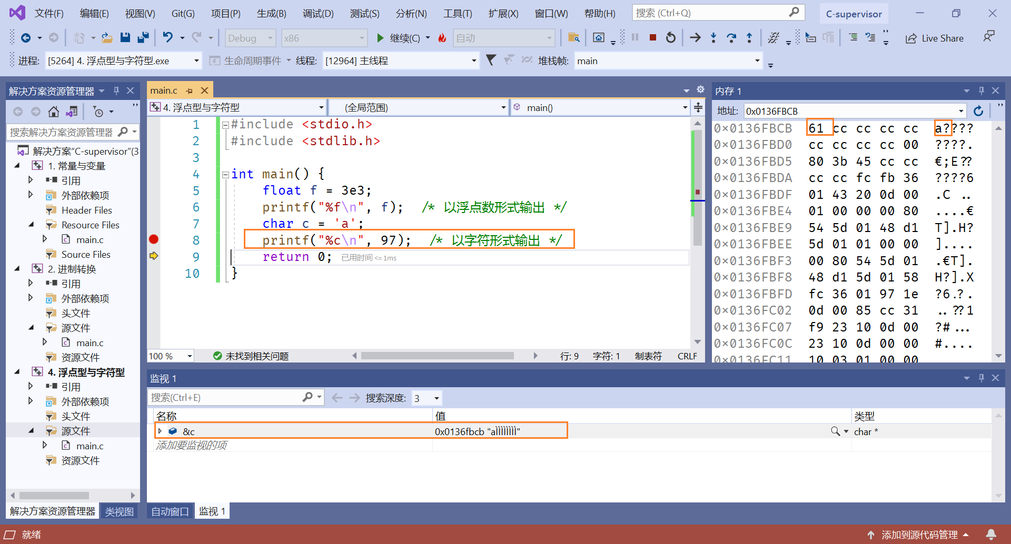Image resolution: width=1011 pixels, height=544 pixels.
Task: Click the split editor icon
Action: tap(698, 107)
